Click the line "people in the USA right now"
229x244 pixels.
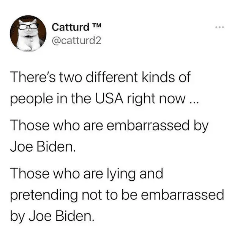click(104, 99)
